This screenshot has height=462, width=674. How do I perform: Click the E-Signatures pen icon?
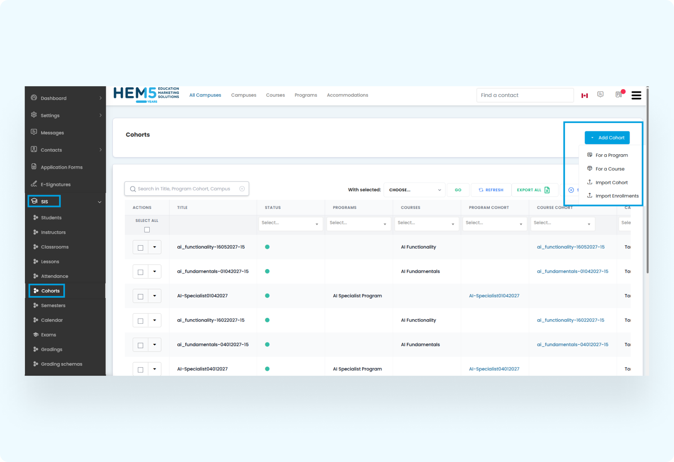34,184
